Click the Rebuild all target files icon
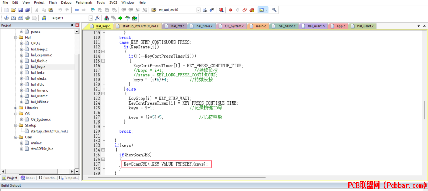This screenshot has height=191, width=428. 21,18
